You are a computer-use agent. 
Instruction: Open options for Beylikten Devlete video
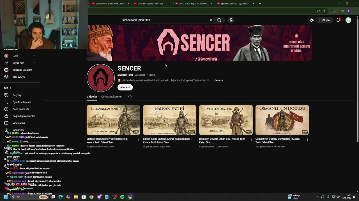[251, 139]
